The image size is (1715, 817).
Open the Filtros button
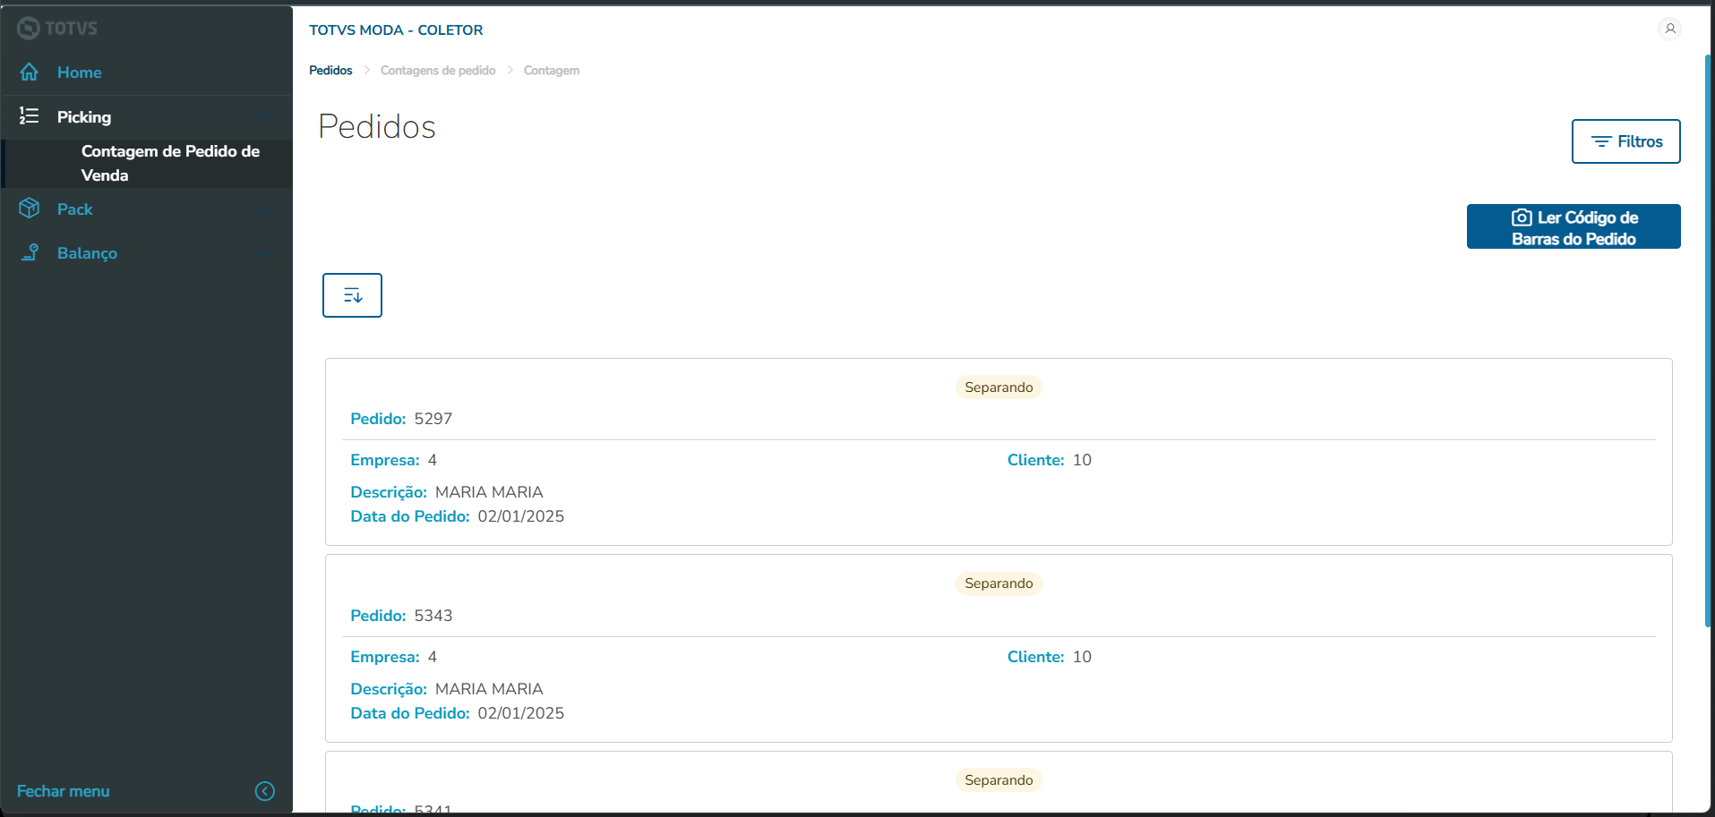[x=1625, y=141]
